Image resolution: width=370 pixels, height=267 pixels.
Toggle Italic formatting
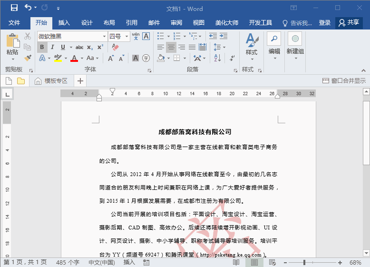click(x=52, y=47)
